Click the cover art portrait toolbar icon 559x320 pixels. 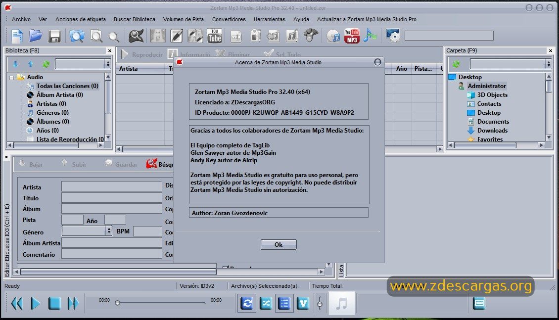[158, 36]
